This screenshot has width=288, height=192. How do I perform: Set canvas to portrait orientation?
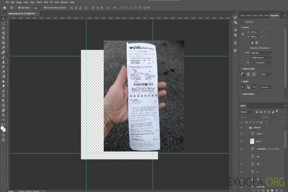252,43
